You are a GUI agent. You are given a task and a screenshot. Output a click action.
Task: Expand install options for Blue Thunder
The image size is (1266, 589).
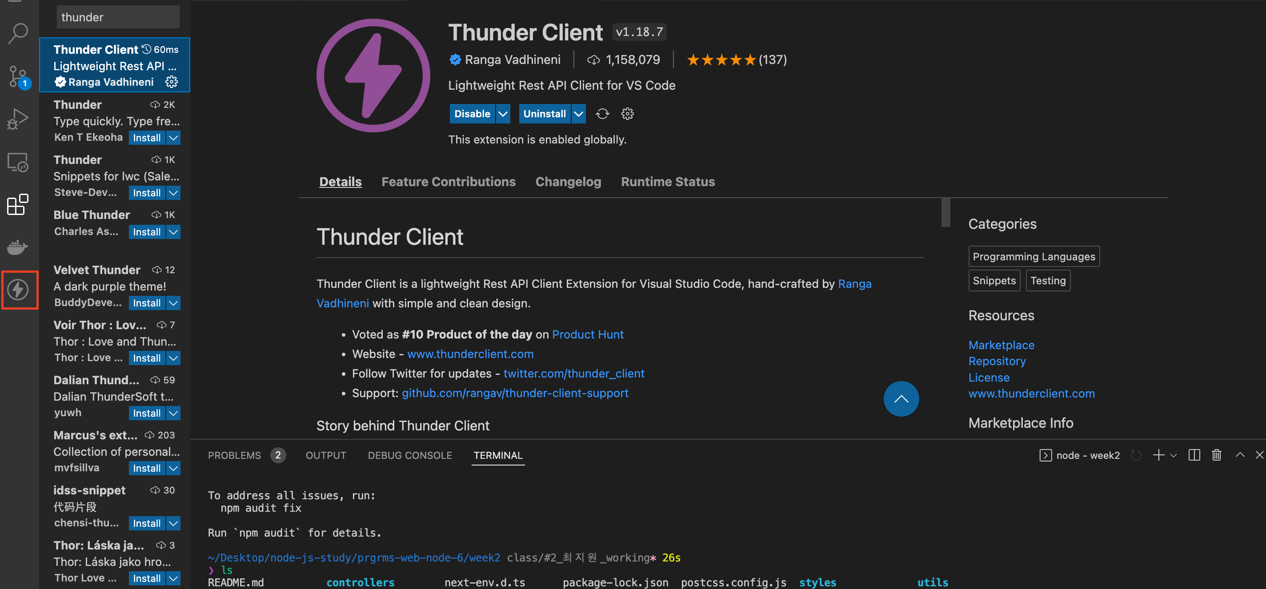click(x=173, y=232)
